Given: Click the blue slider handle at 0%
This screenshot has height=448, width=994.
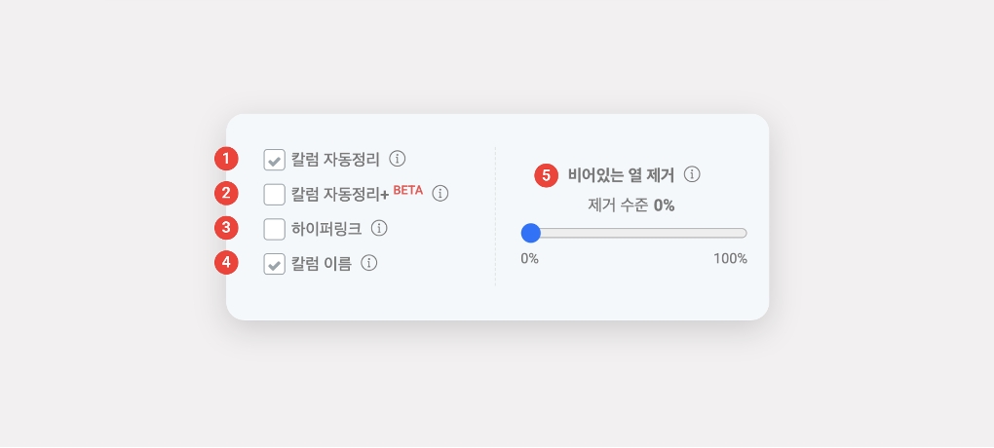Looking at the screenshot, I should [531, 233].
